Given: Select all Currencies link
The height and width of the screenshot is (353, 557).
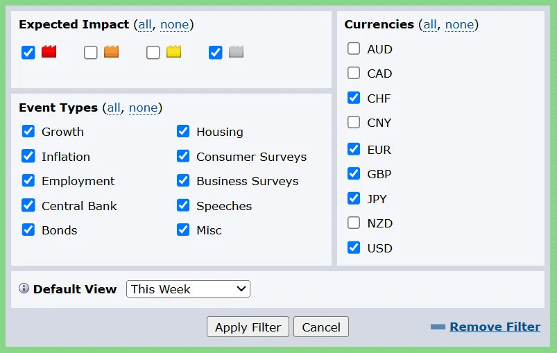Looking at the screenshot, I should click(x=430, y=24).
